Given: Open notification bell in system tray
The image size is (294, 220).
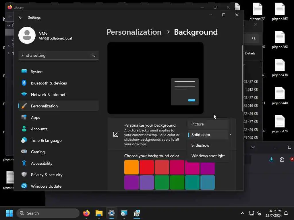Looking at the screenshot, I should click(x=286, y=213).
